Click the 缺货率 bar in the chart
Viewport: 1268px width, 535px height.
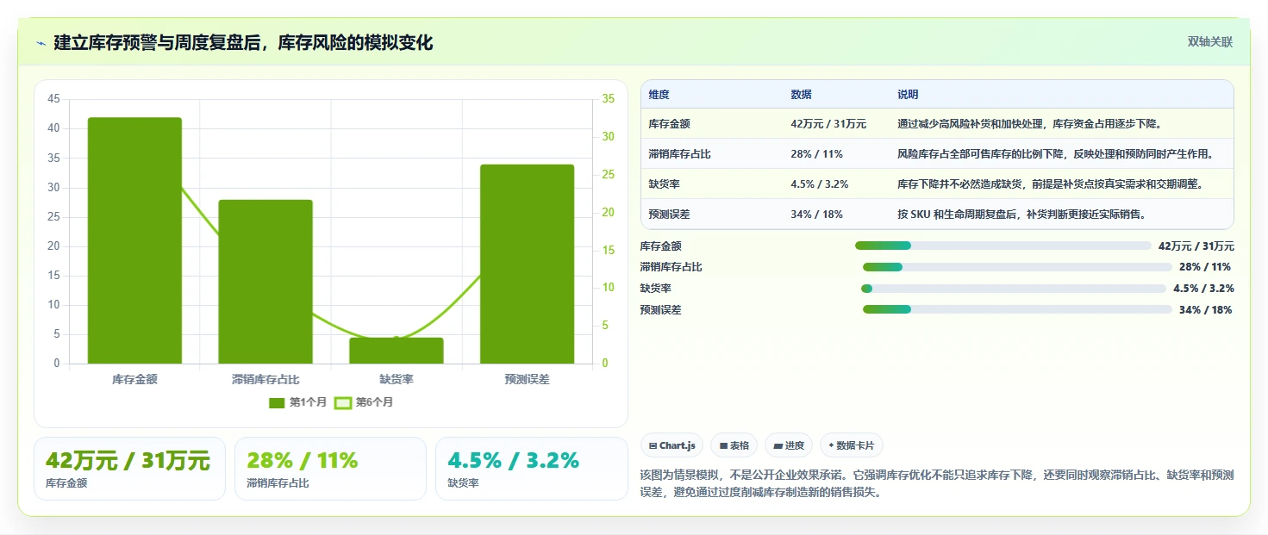pyautogui.click(x=397, y=351)
